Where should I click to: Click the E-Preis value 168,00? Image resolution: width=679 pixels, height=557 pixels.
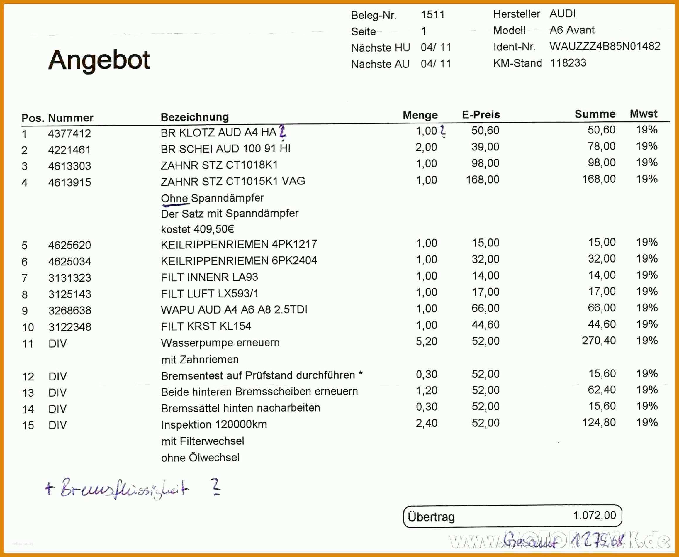click(482, 180)
